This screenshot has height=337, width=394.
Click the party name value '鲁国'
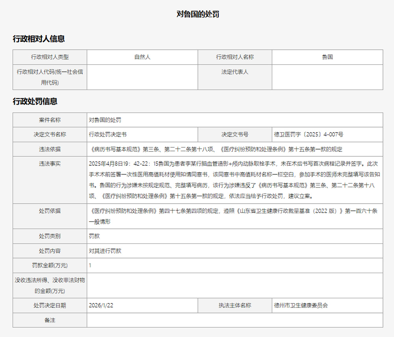327,57
